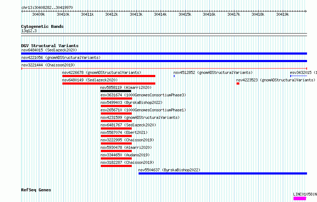
Task: Click the small blue marker under nsv4512852
Action: coord(174,76)
